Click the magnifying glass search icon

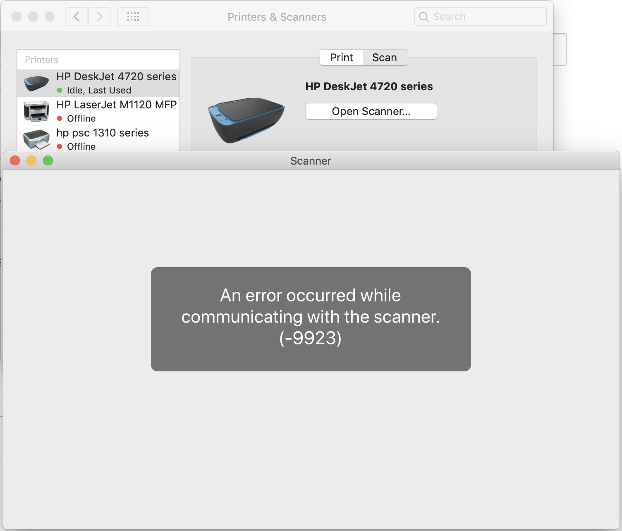pos(424,17)
